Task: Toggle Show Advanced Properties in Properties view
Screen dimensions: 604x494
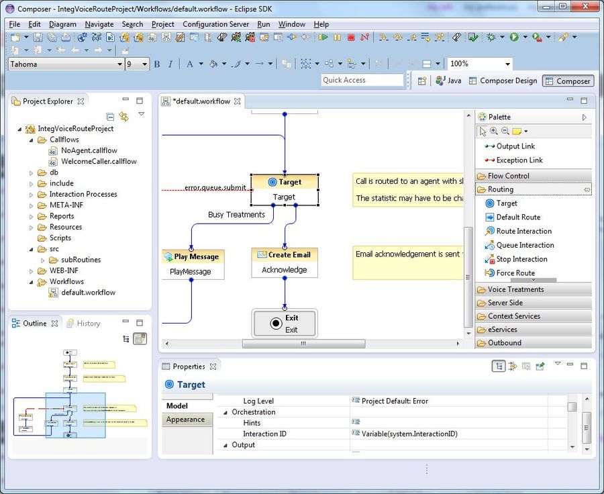Action: (x=513, y=366)
